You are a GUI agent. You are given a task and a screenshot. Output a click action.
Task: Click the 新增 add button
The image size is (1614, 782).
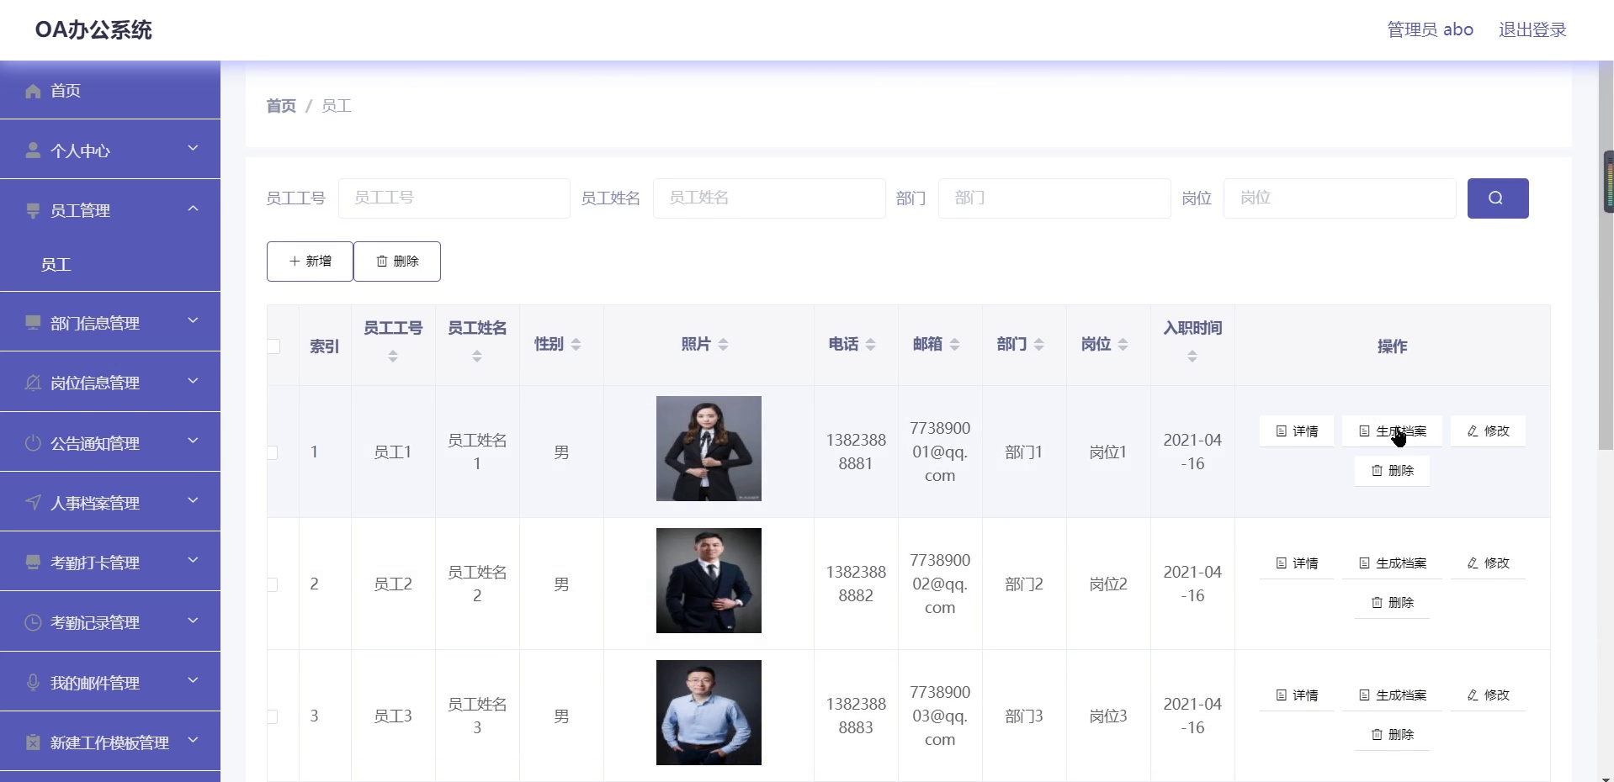pos(309,261)
